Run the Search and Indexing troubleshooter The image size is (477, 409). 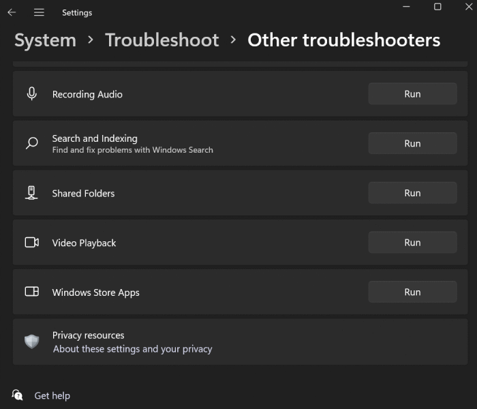coord(412,143)
